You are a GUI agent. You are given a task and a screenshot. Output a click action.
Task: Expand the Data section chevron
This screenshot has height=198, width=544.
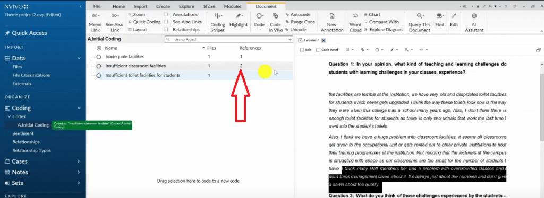pyautogui.click(x=79, y=58)
